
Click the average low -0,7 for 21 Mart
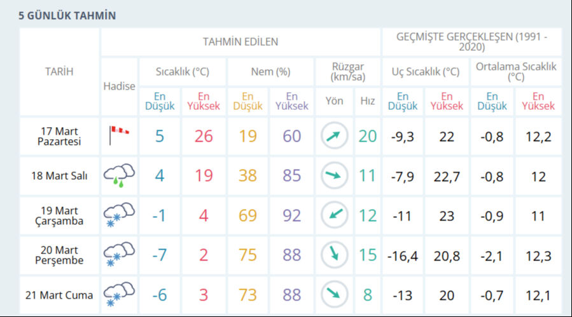coord(492,295)
